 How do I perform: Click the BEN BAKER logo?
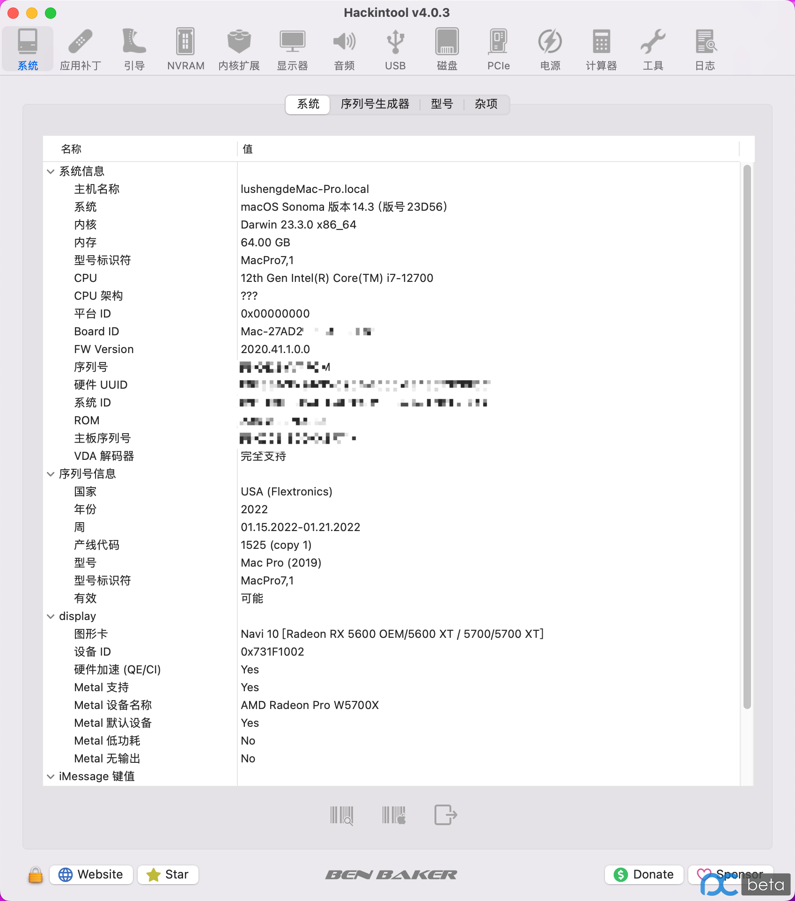(x=391, y=875)
